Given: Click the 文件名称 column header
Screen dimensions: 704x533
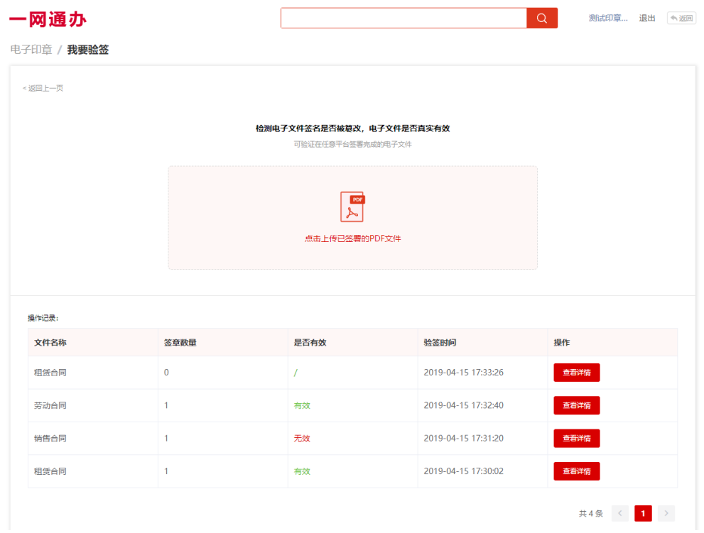Looking at the screenshot, I should (50, 342).
